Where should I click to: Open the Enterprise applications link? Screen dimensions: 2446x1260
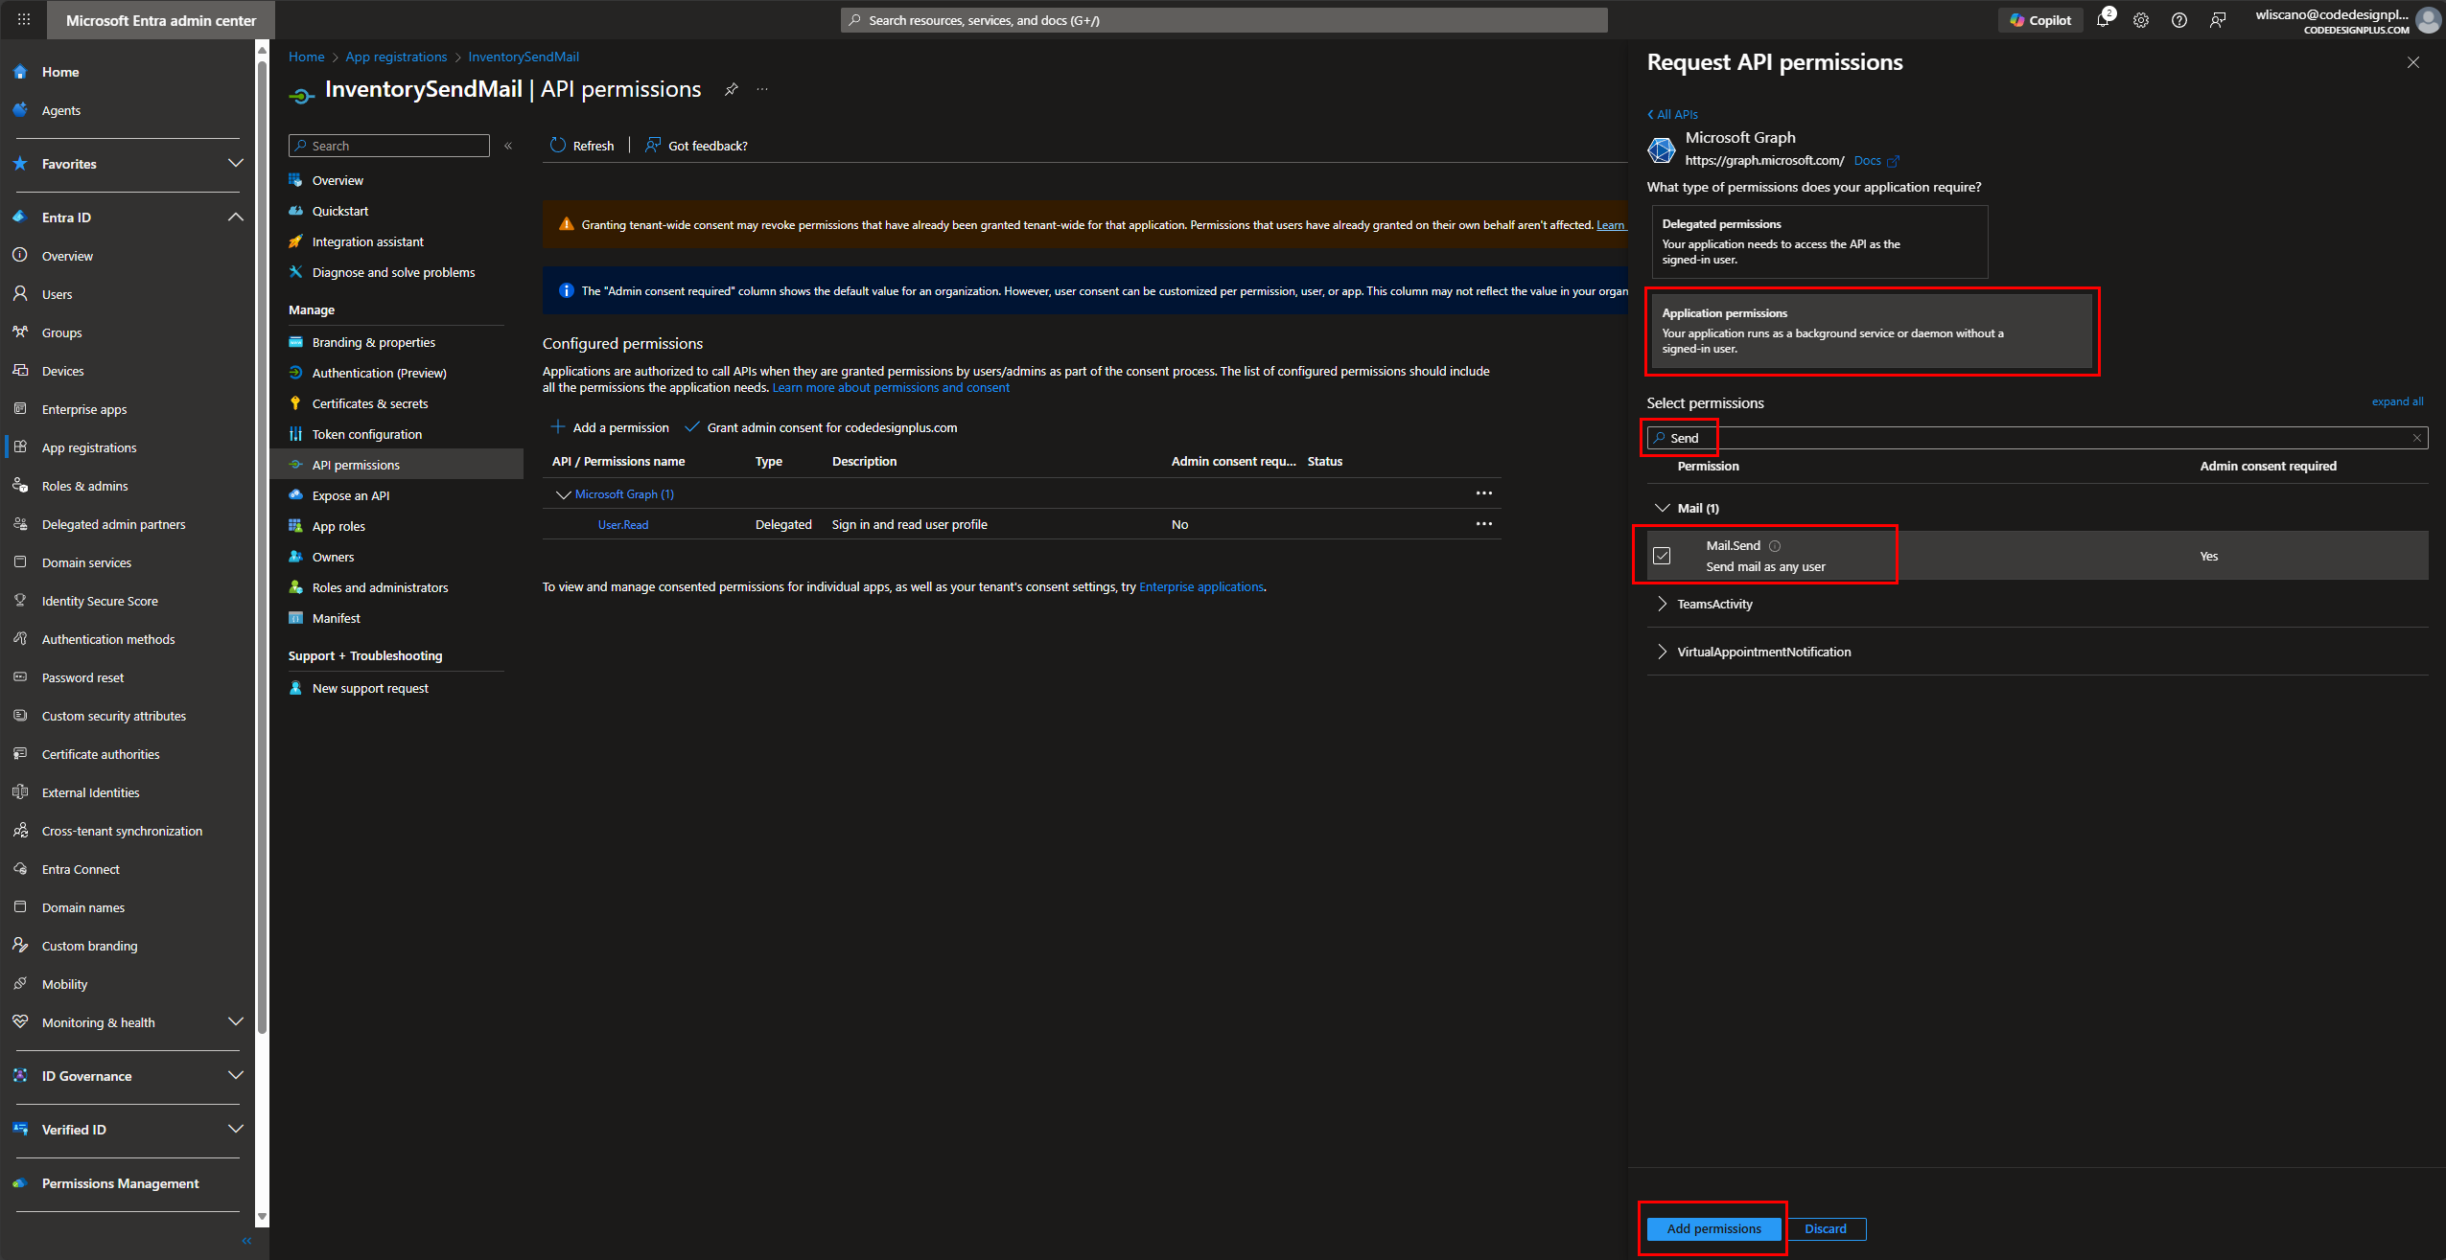point(1200,586)
